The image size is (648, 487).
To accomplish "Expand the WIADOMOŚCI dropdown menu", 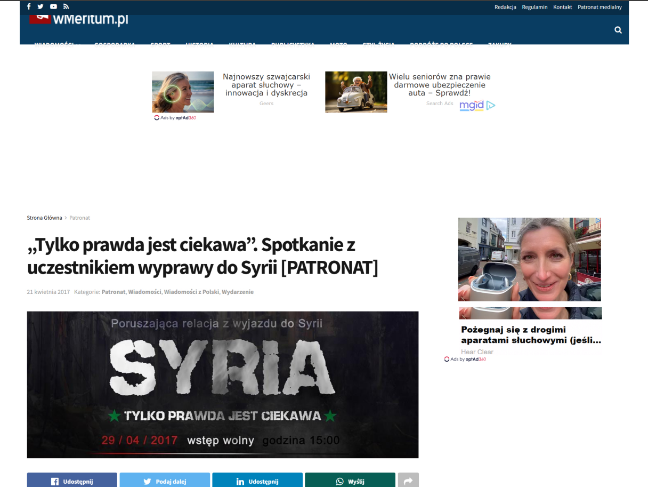I will [x=55, y=45].
